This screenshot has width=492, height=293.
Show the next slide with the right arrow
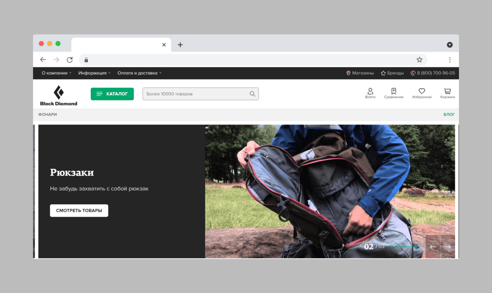pyautogui.click(x=448, y=246)
